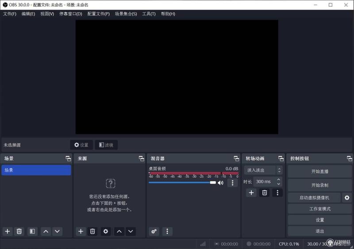
Task: Remove selected source with trash icon
Action: click(x=92, y=231)
